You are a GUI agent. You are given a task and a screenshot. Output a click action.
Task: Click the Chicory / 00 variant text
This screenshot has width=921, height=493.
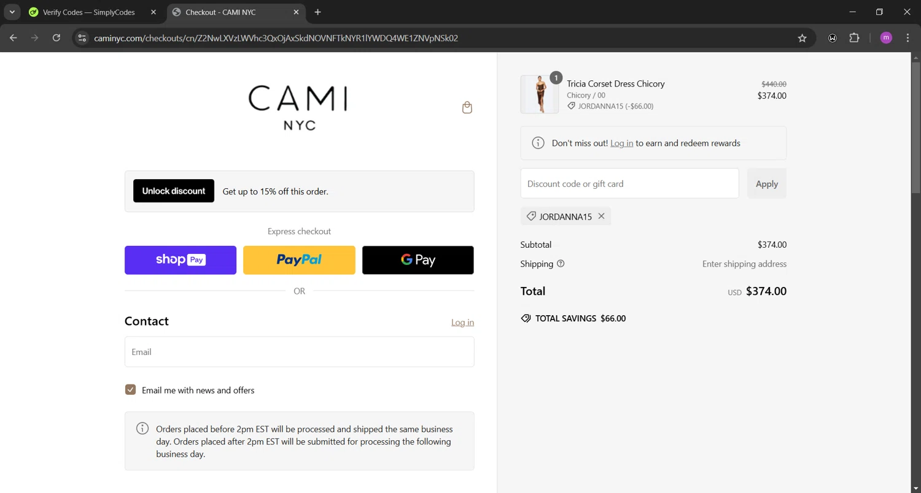click(586, 95)
